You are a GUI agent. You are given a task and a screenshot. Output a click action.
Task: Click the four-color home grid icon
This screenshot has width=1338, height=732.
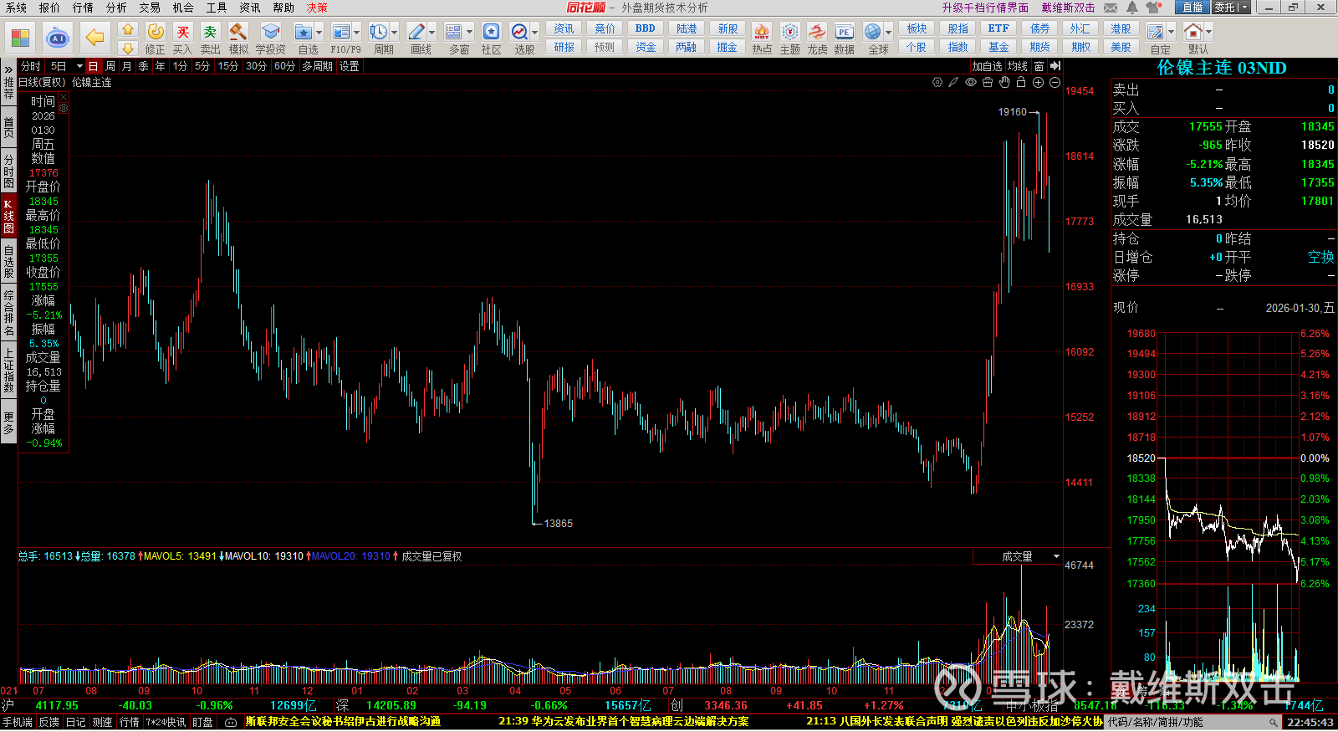click(x=20, y=38)
